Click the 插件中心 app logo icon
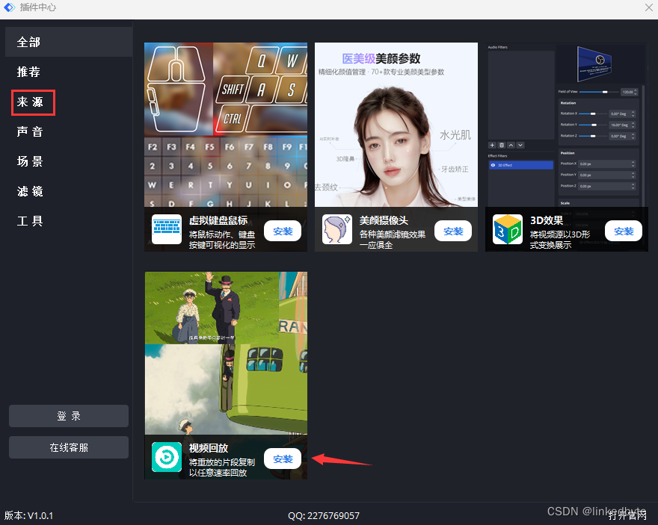Screen dimensions: 658x525 9,7
